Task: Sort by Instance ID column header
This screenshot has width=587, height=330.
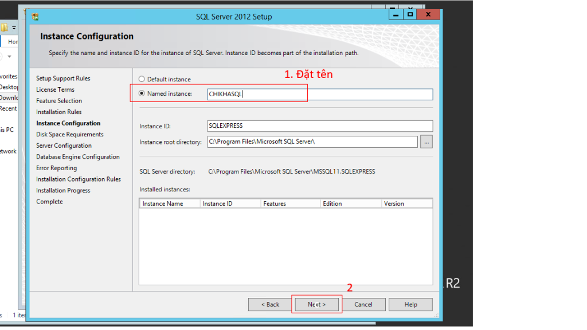Action: [230, 203]
